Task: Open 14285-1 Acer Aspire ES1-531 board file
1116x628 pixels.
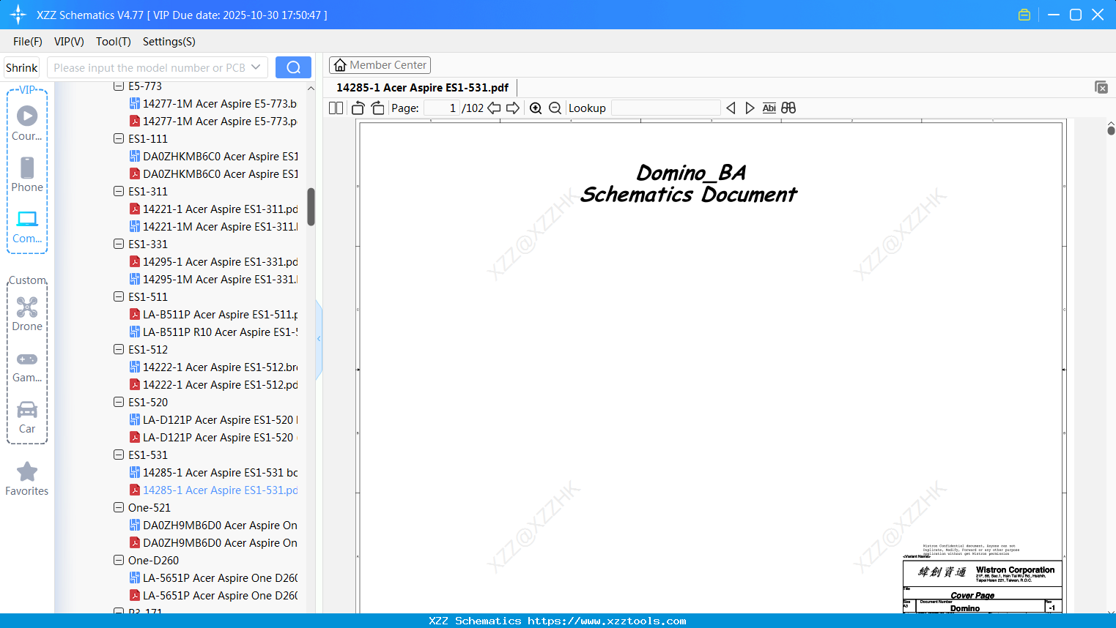Action: (213, 472)
